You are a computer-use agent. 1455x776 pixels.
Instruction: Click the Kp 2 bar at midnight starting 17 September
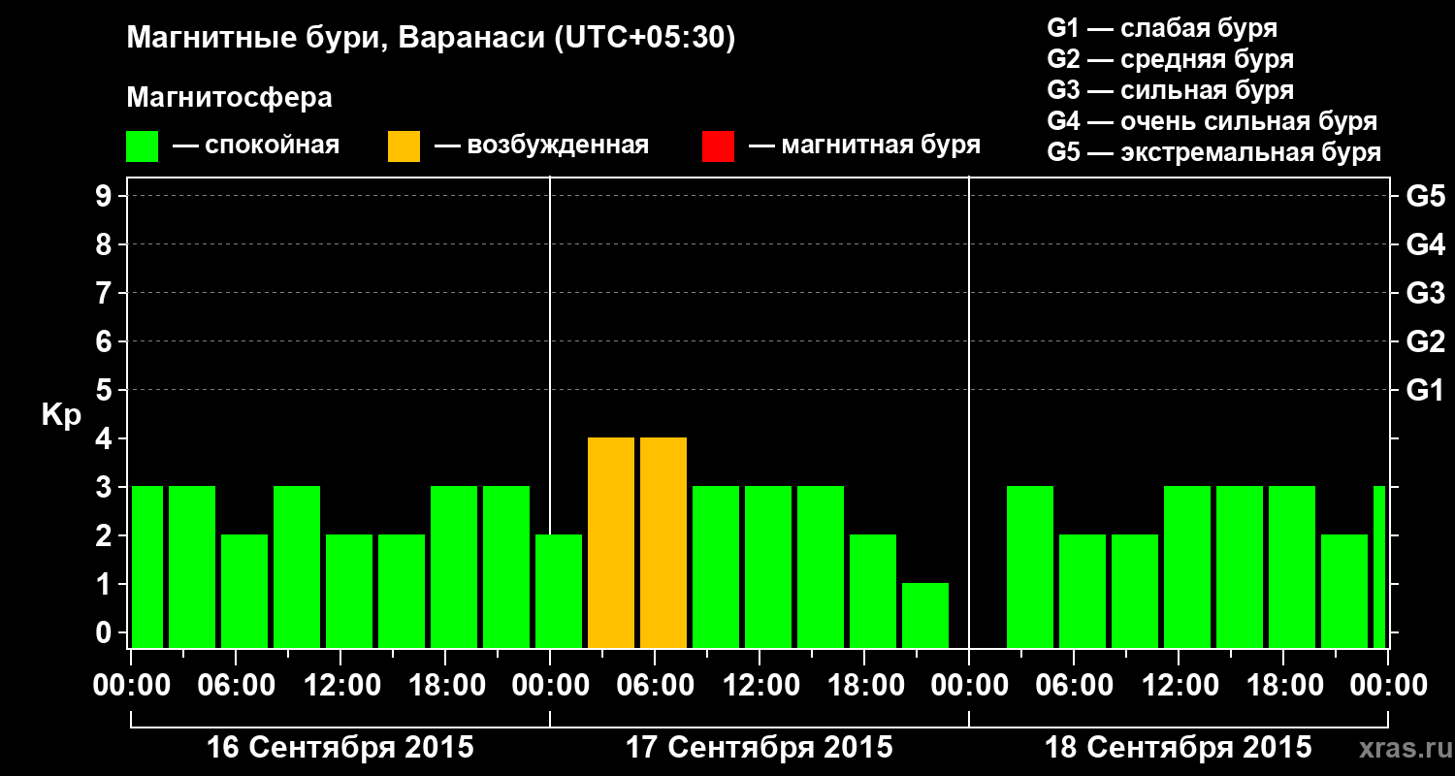coord(559,591)
